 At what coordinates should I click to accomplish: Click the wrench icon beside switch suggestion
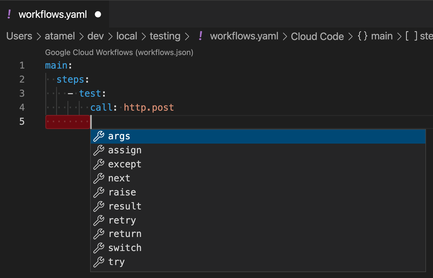point(99,248)
